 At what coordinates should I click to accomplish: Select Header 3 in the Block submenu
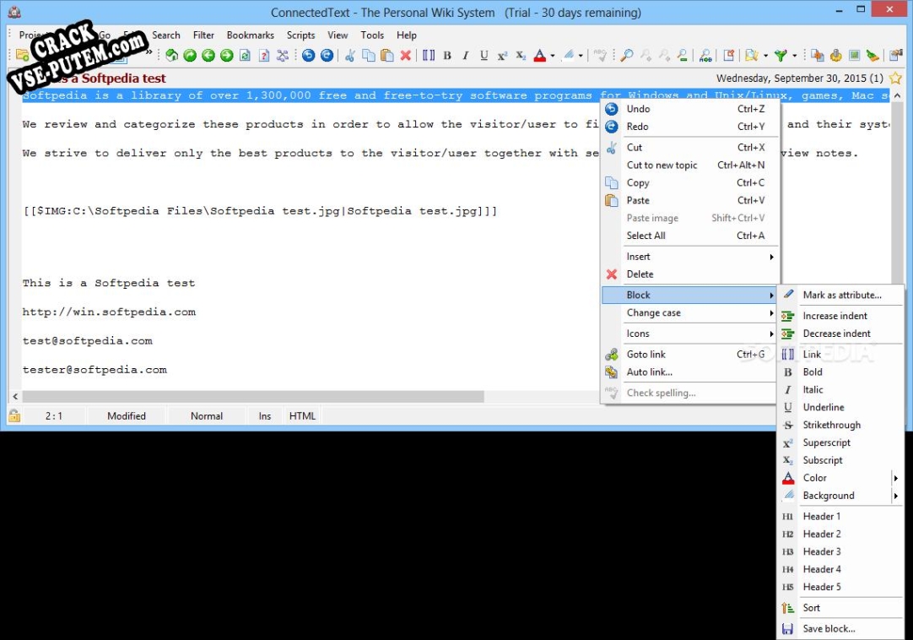821,551
